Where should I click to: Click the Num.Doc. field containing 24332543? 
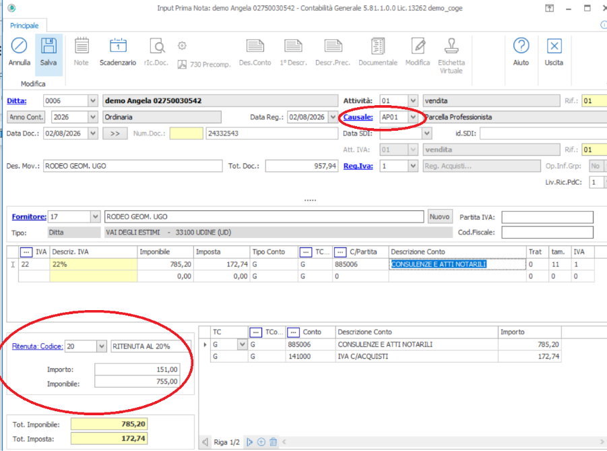click(x=271, y=133)
